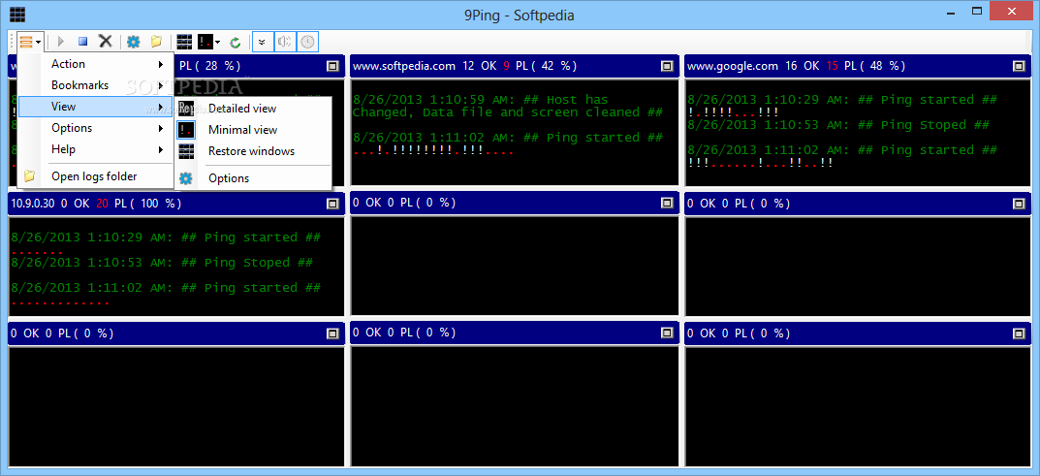Image resolution: width=1040 pixels, height=476 pixels.
Task: Open logs folder from toolbar folder icon
Action: (156, 42)
